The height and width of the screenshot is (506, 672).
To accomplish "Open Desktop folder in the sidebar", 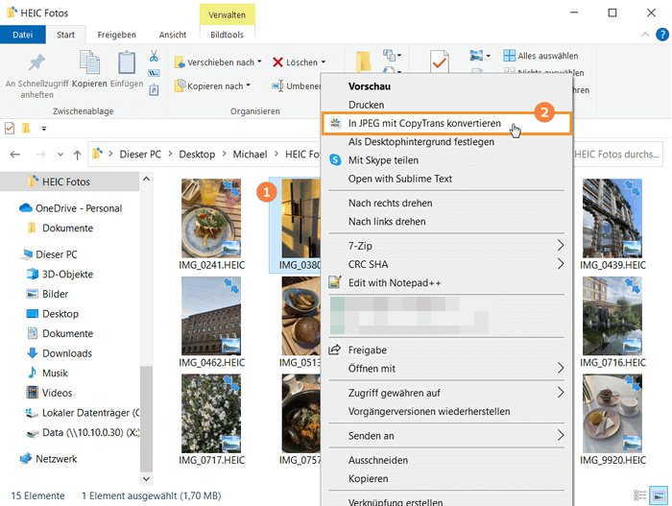I will (53, 313).
